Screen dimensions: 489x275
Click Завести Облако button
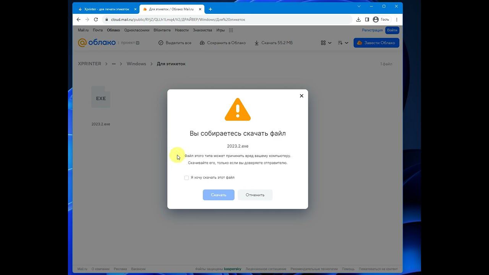pyautogui.click(x=376, y=43)
